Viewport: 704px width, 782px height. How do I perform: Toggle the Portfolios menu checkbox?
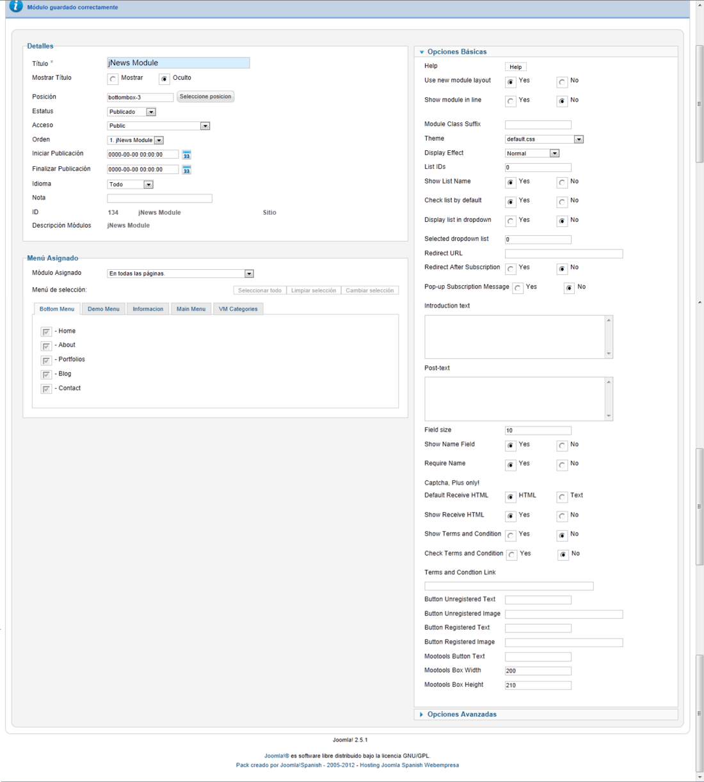coord(46,361)
